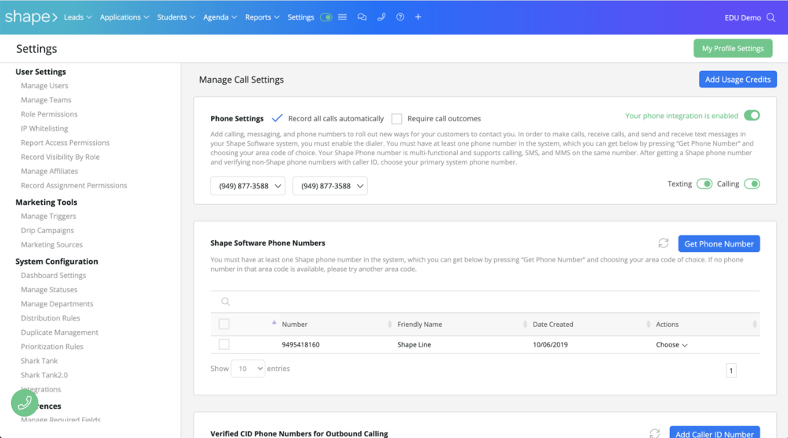Click the green floating phone call button
Screen dimensions: 788x438
click(24, 403)
